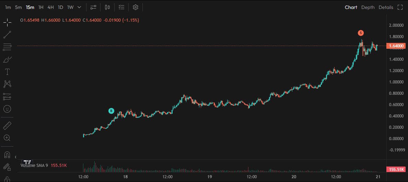Click the 19 date label on time axis
Screen dimensions: 408x182
tap(209, 177)
